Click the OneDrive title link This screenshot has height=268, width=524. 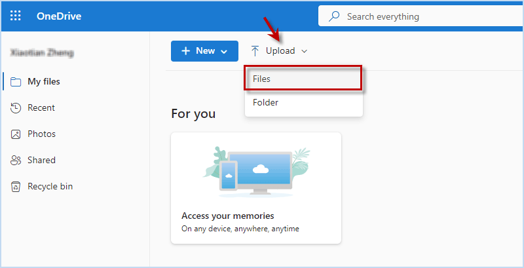pyautogui.click(x=59, y=16)
